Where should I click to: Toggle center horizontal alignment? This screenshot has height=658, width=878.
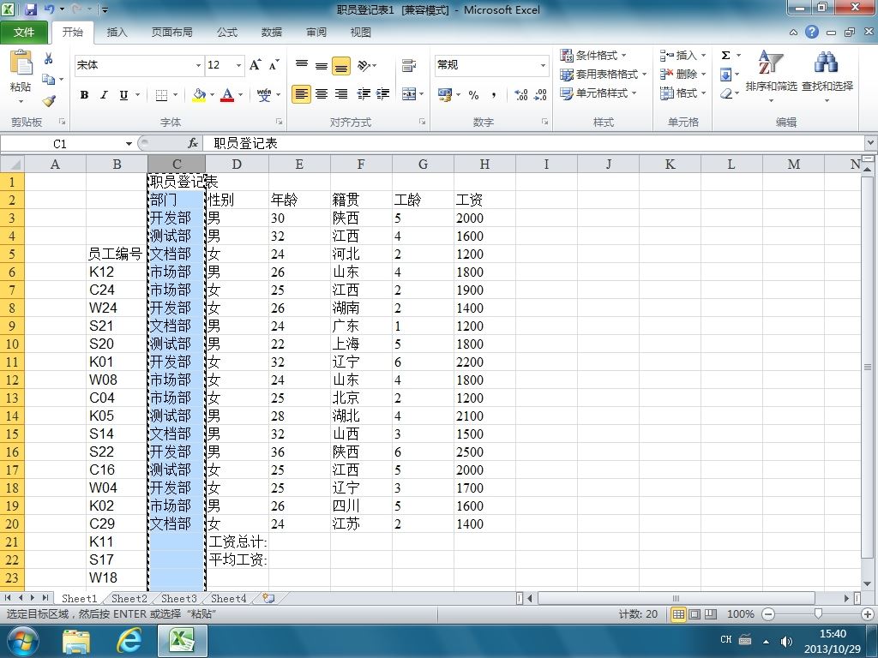322,94
